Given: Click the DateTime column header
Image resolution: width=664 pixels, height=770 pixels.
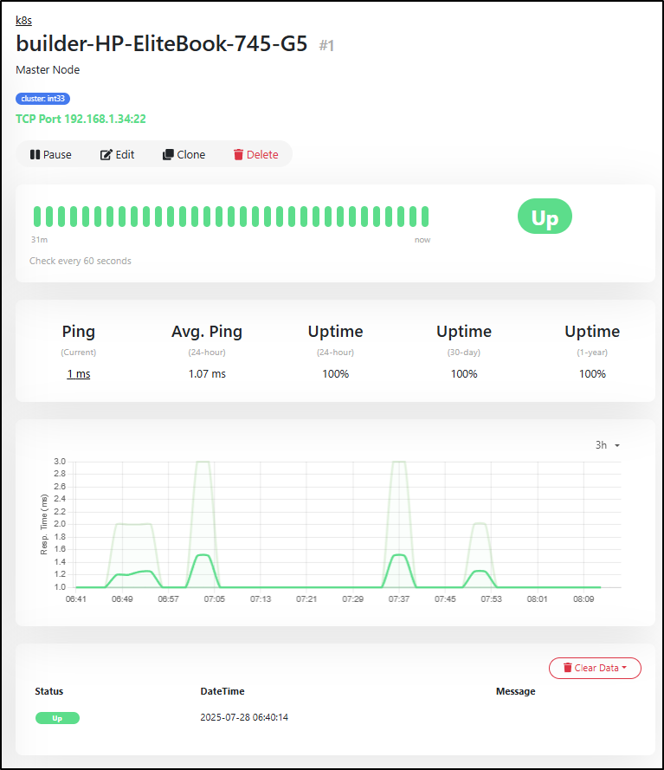Looking at the screenshot, I should [222, 691].
